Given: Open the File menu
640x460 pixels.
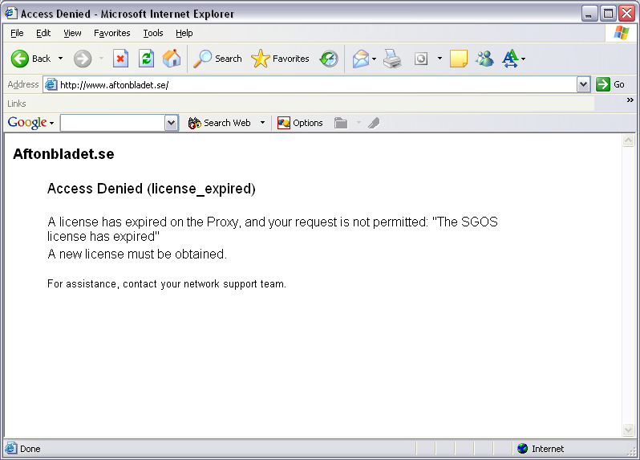Looking at the screenshot, I should coord(17,33).
